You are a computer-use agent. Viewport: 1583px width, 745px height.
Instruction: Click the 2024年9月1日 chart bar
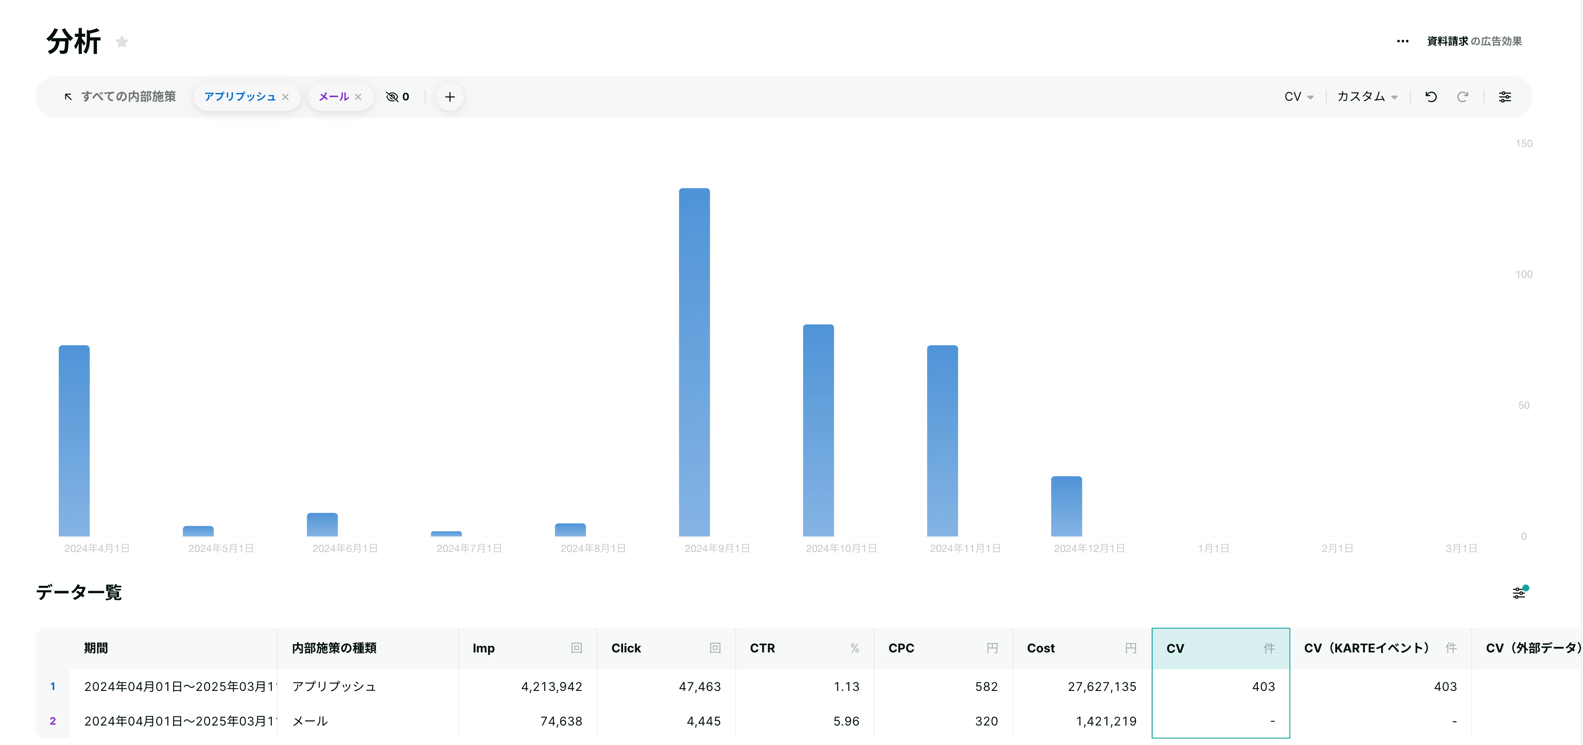coord(694,362)
